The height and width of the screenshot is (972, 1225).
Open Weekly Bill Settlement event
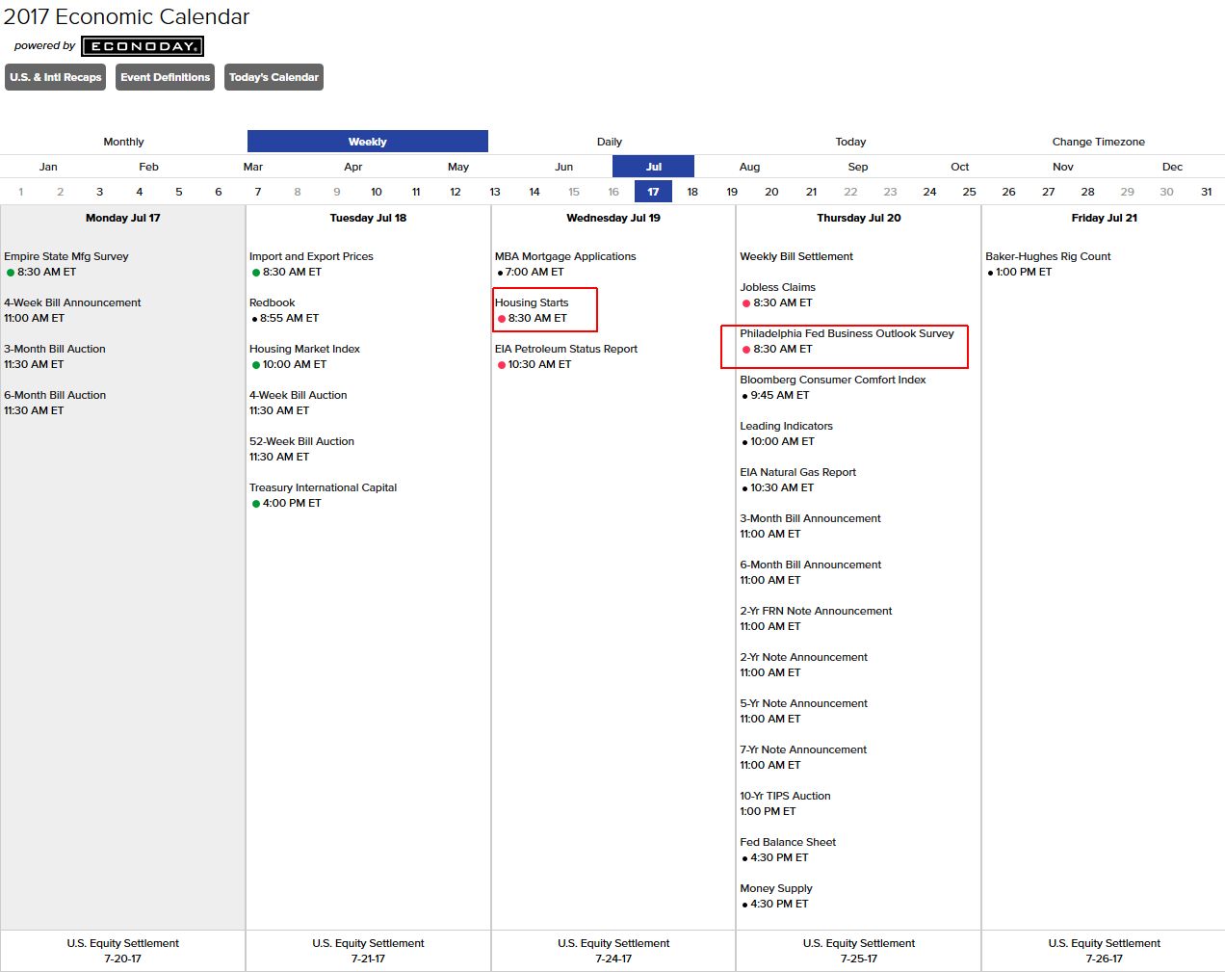point(796,256)
